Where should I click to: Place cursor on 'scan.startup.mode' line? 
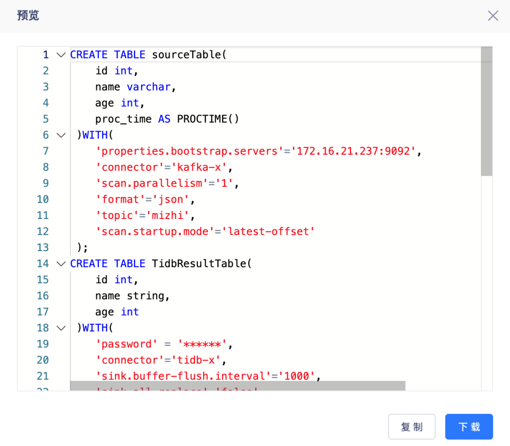(205, 231)
